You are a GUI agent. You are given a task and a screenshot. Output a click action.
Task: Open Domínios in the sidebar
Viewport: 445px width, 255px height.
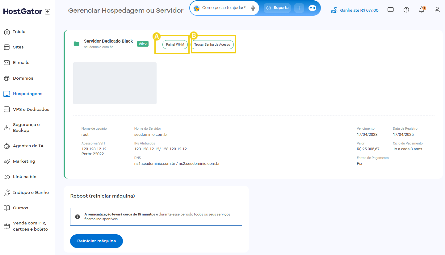23,78
